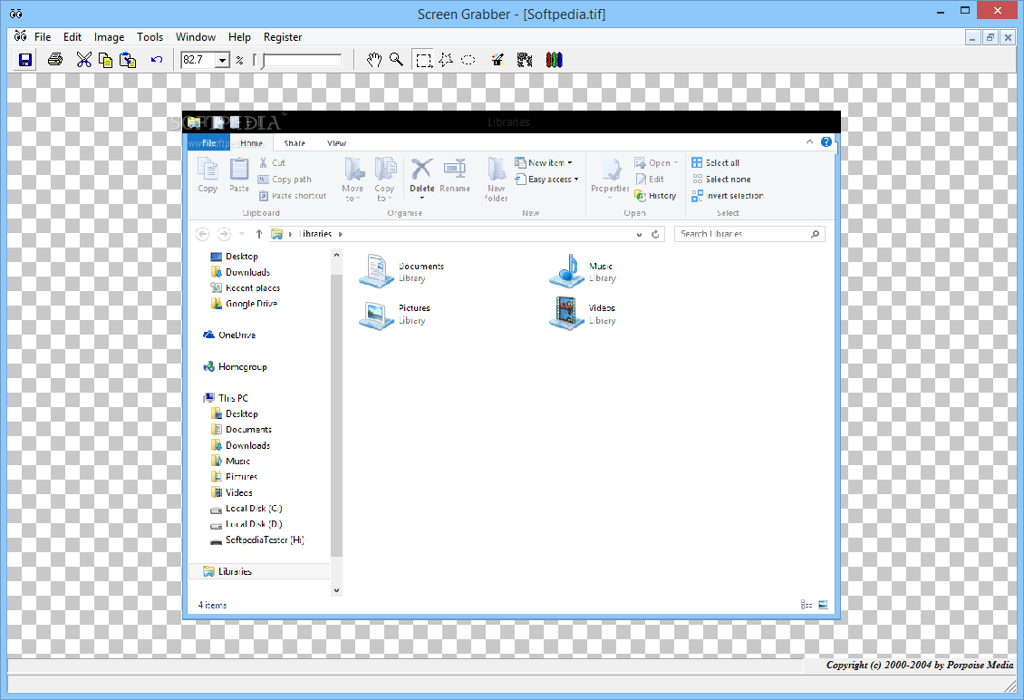Pick the elliptical selection tool
This screenshot has width=1024, height=700.
[x=469, y=60]
